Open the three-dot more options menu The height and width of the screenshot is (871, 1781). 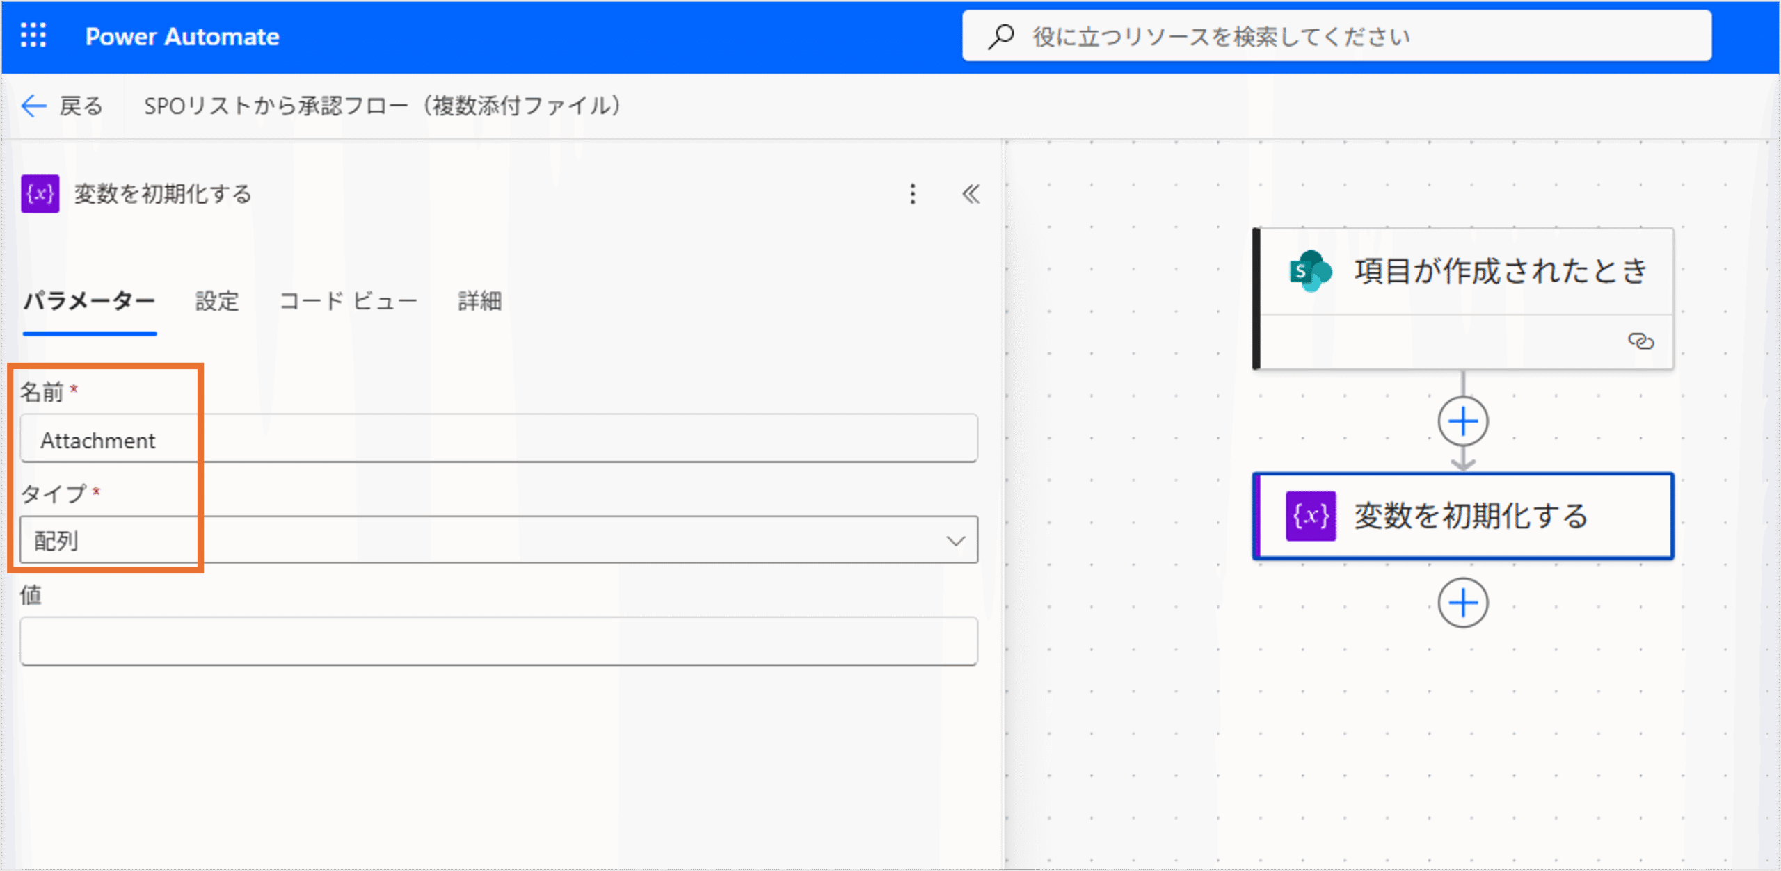(912, 194)
